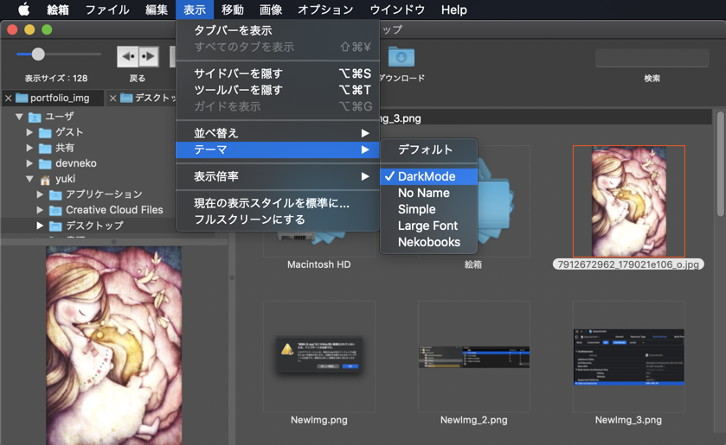
Task: Collapse the yuki folder
Action: point(29,179)
